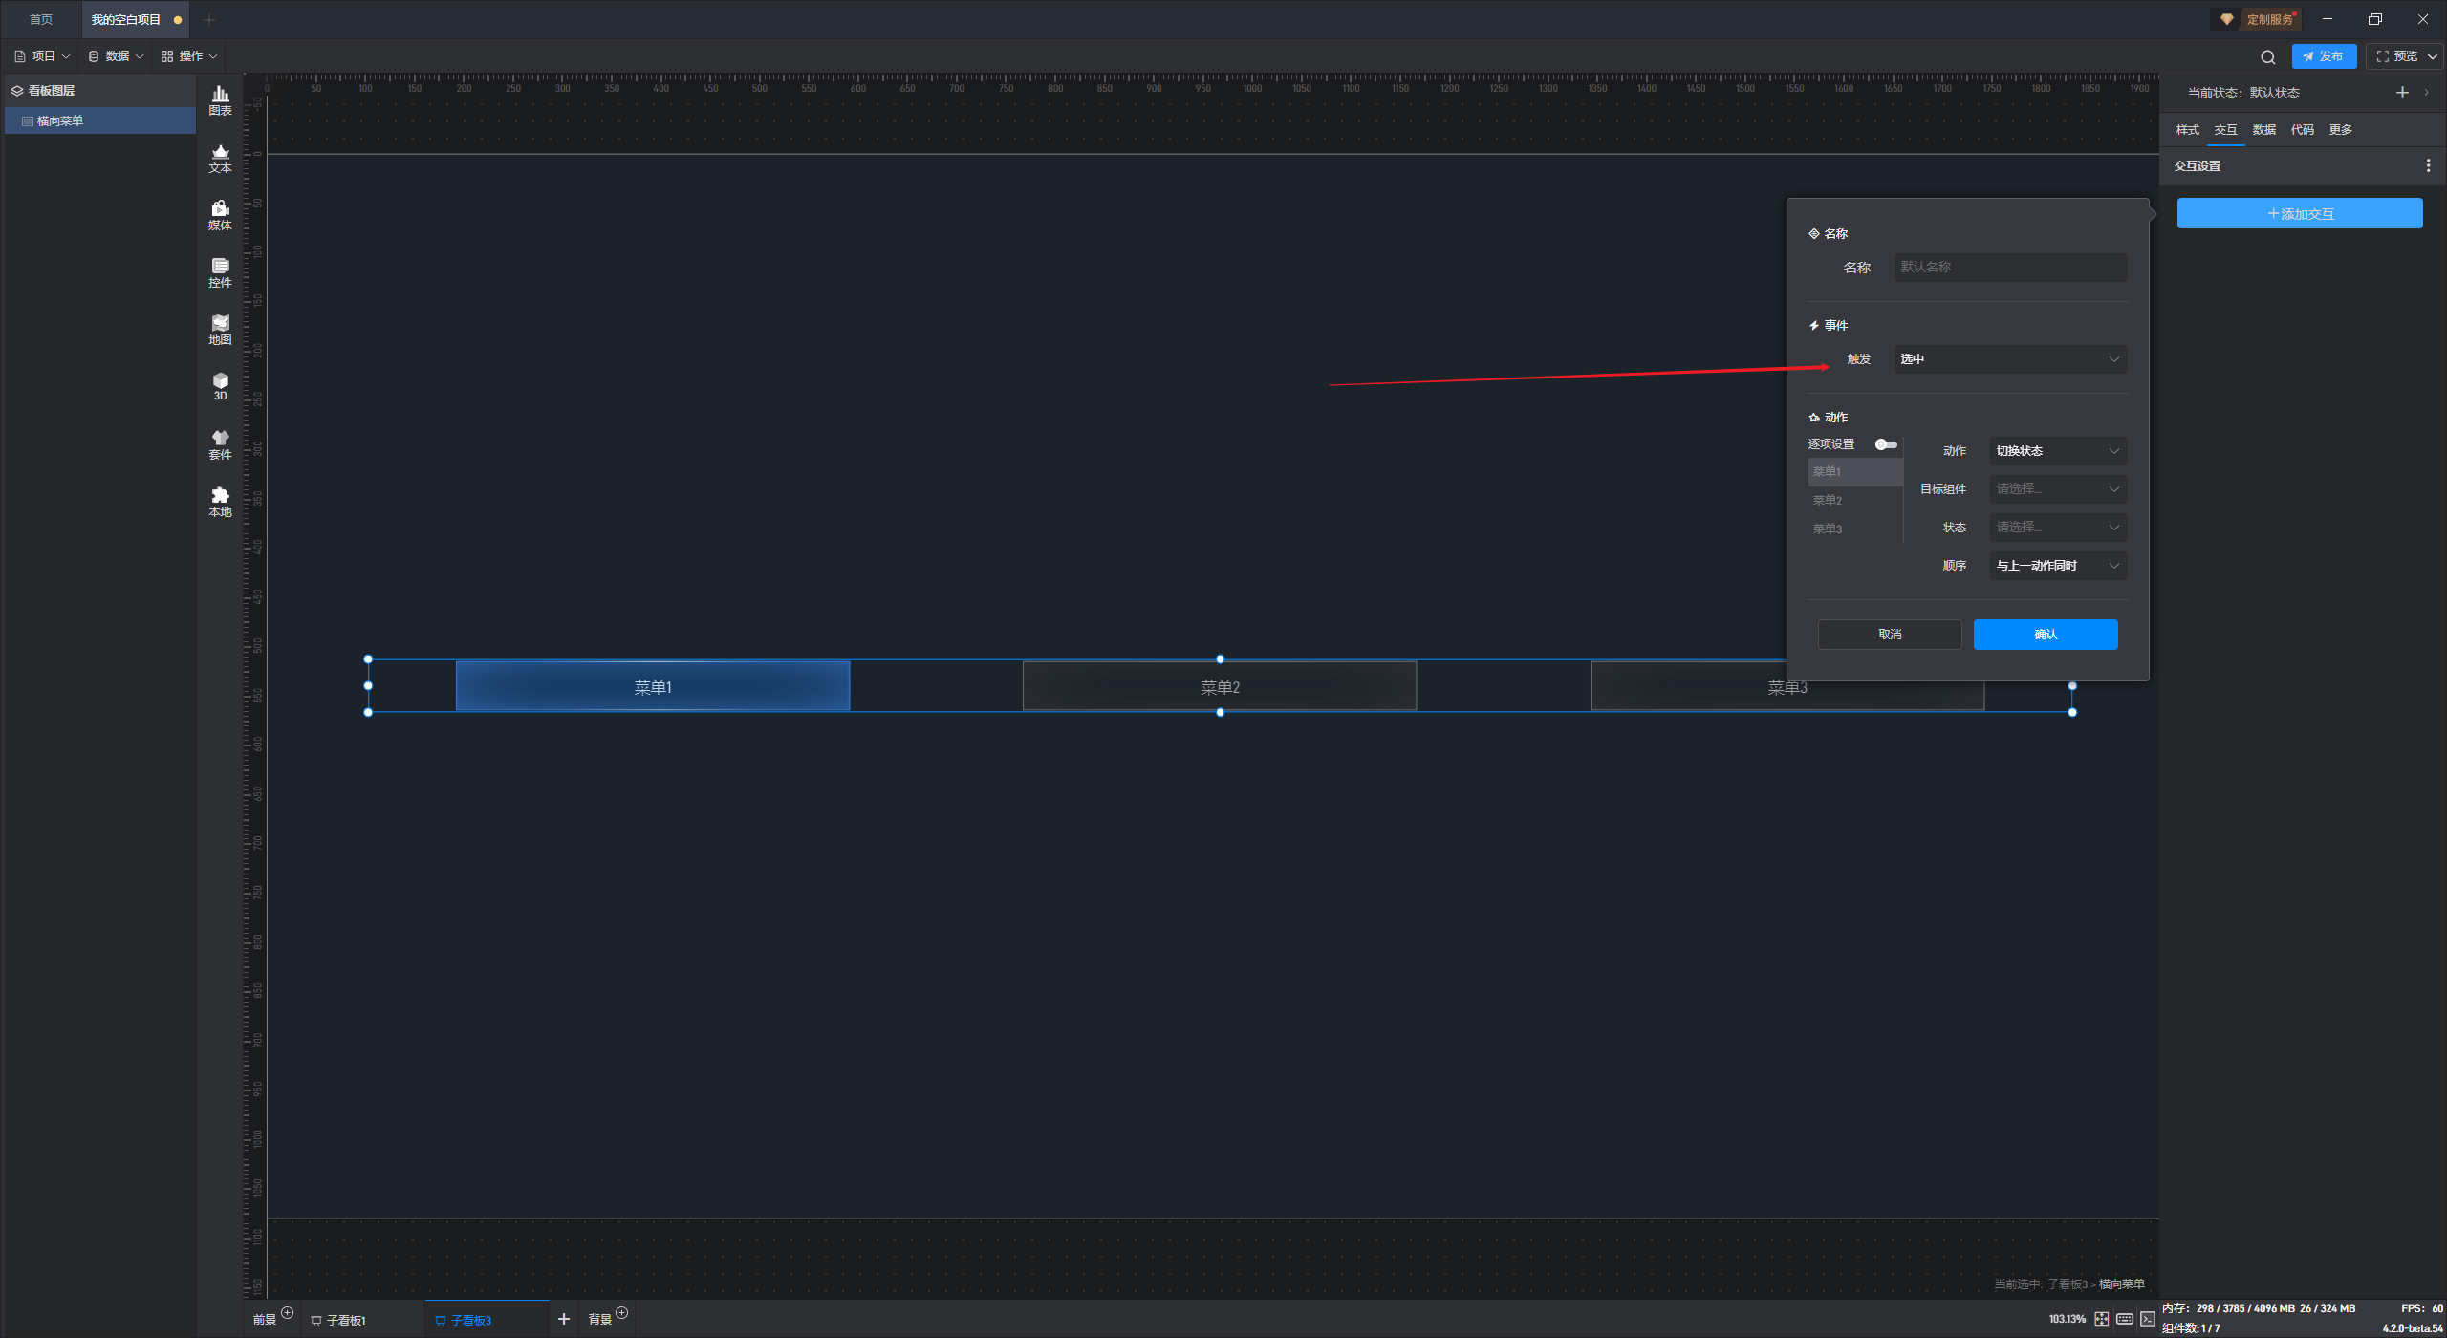Expand the 触发 trigger dropdown
This screenshot has height=1338, width=2447.
2009,359
